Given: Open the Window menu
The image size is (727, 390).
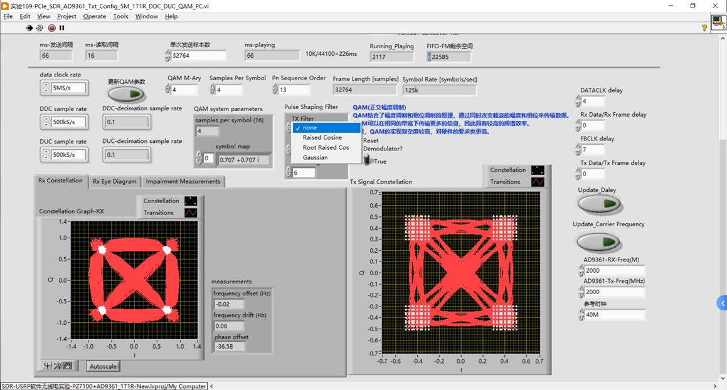Looking at the screenshot, I should pos(147,16).
